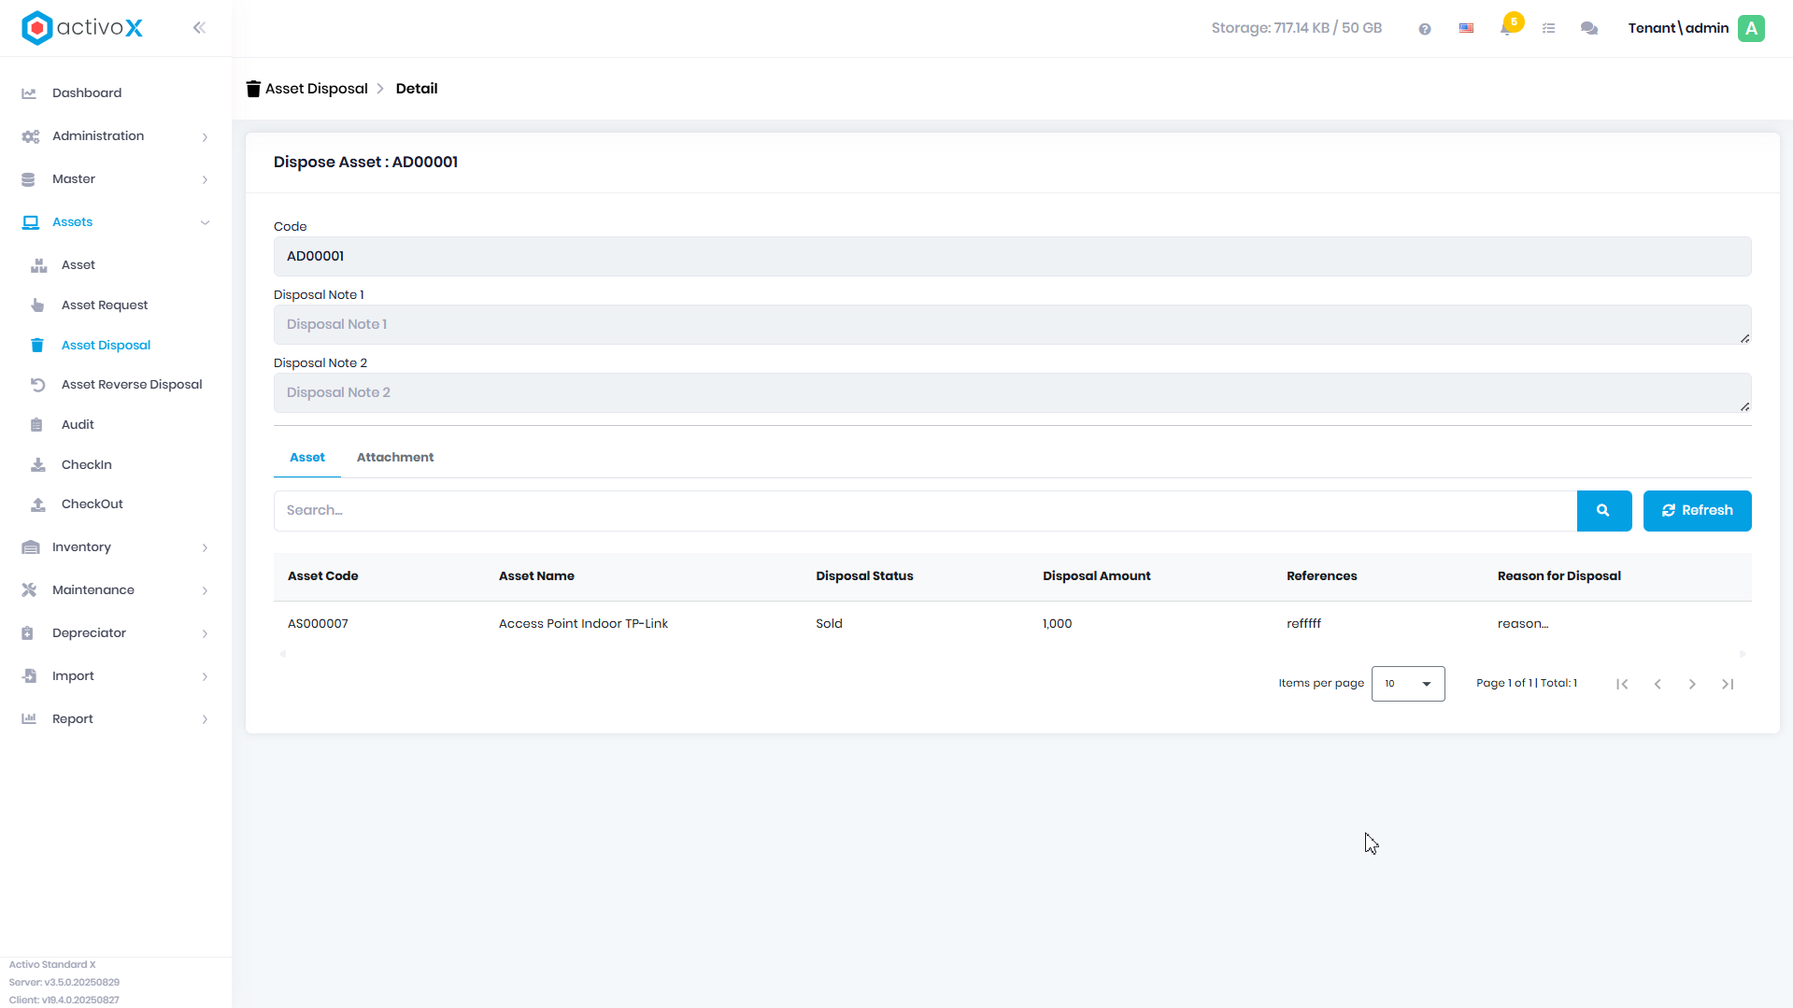This screenshot has width=1793, height=1008.
Task: Click the Inventory warehouse icon
Action: click(x=31, y=547)
